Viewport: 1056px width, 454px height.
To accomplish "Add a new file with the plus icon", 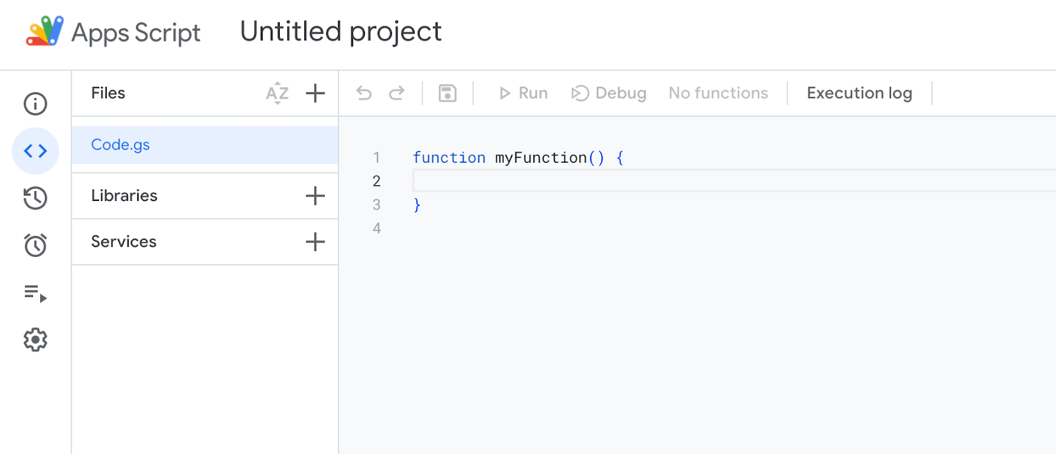I will [315, 93].
